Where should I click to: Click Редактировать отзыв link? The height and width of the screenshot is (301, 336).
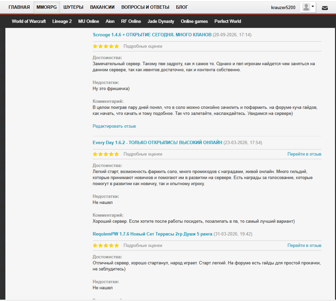[114, 126]
